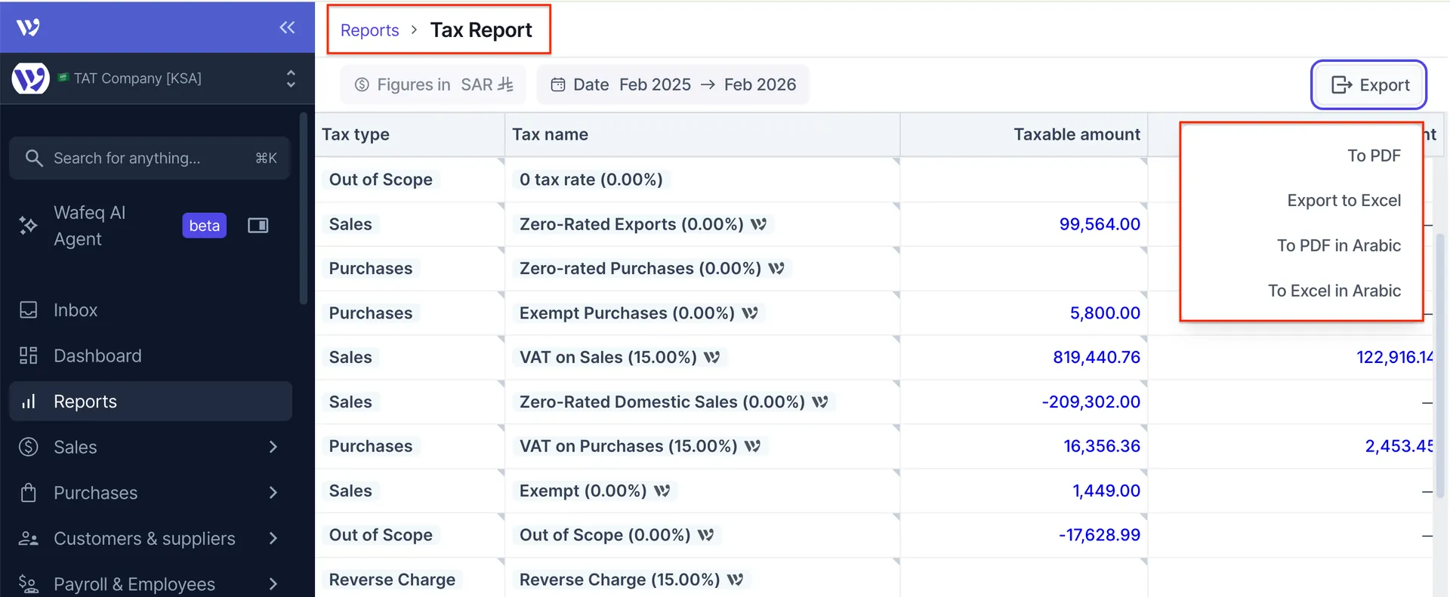Expand the Sales sidebar submenu

coord(273,447)
